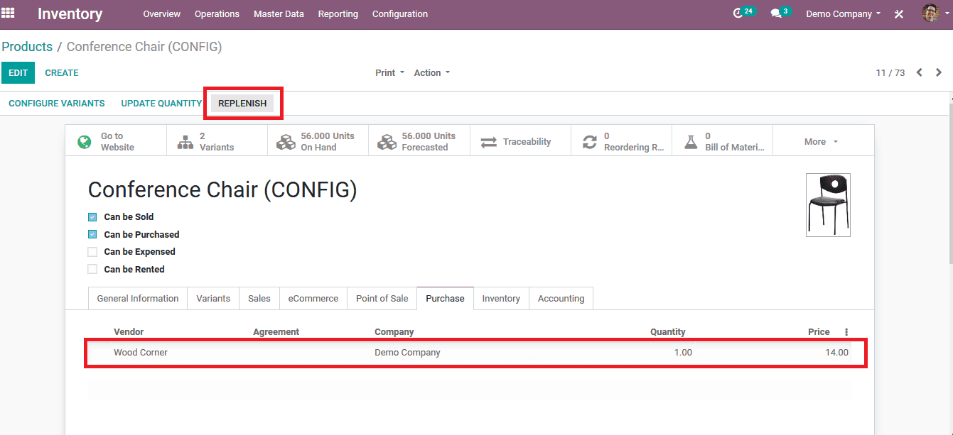953x435 pixels.
Task: Click the conference chair product image
Action: [828, 205]
